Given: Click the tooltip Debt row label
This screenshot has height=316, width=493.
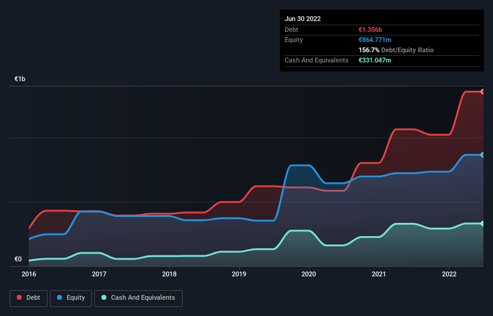Looking at the screenshot, I should pyautogui.click(x=291, y=29).
